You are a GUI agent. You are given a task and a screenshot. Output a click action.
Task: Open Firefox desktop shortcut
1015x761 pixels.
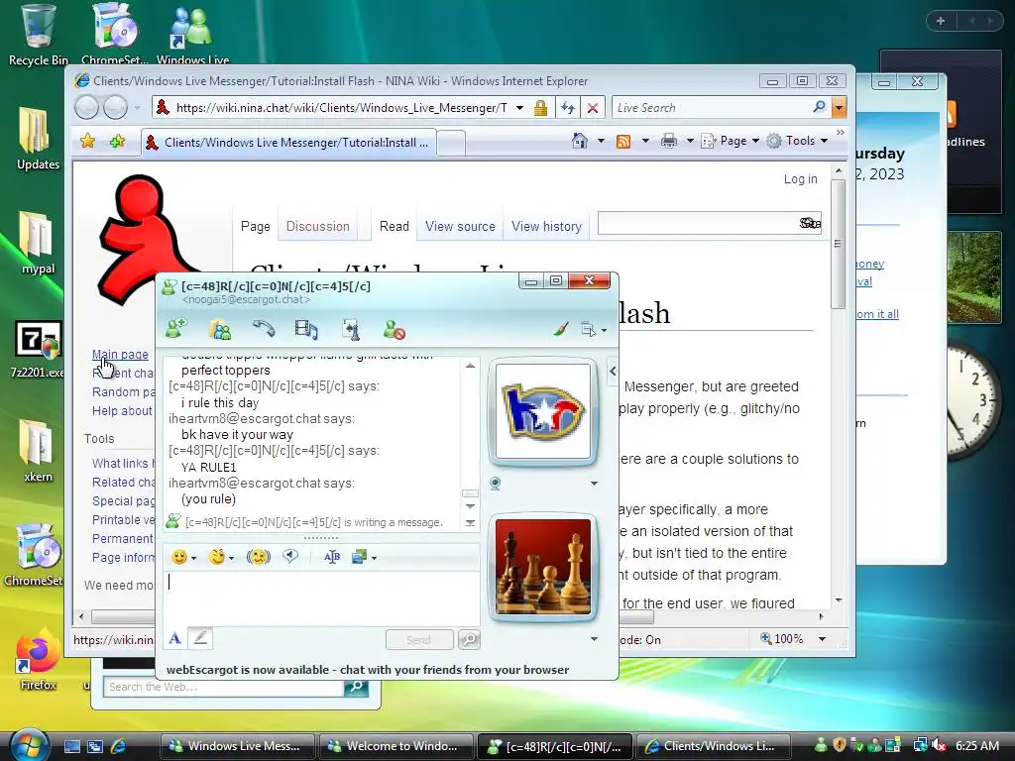(x=38, y=660)
